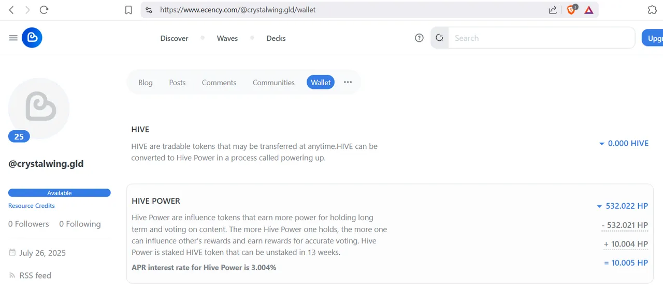Image resolution: width=663 pixels, height=293 pixels.
Task: Select the Wallet tab
Action: [321, 82]
